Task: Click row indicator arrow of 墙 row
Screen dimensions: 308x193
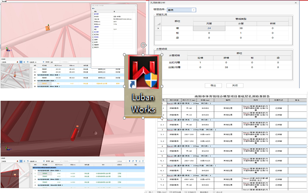Action: (x=158, y=28)
